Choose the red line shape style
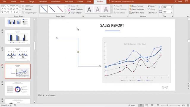Viewport: 190px width, 107px height. click(x=60, y=9)
